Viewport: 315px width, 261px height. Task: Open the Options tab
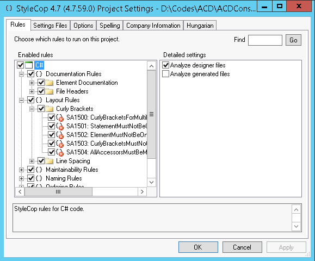coord(83,26)
